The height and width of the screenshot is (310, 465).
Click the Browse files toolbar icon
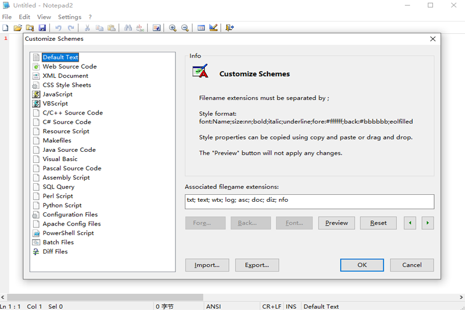(30, 28)
